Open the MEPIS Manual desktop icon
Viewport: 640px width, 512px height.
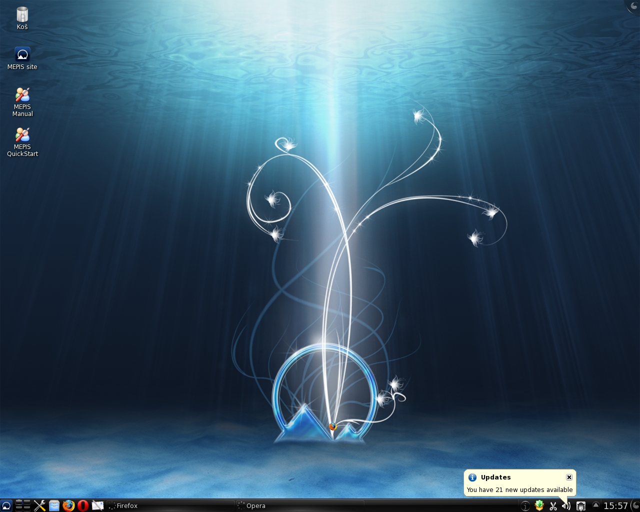point(22,102)
